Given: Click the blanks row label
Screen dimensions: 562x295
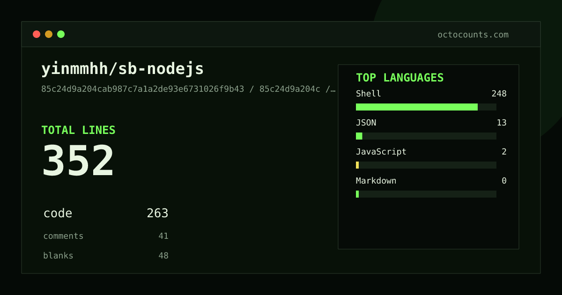Looking at the screenshot, I should click(x=58, y=256).
